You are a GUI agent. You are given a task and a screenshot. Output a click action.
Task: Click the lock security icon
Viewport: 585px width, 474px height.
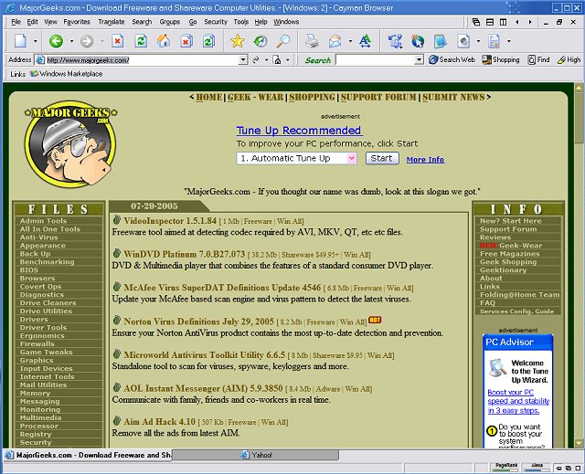(277, 59)
